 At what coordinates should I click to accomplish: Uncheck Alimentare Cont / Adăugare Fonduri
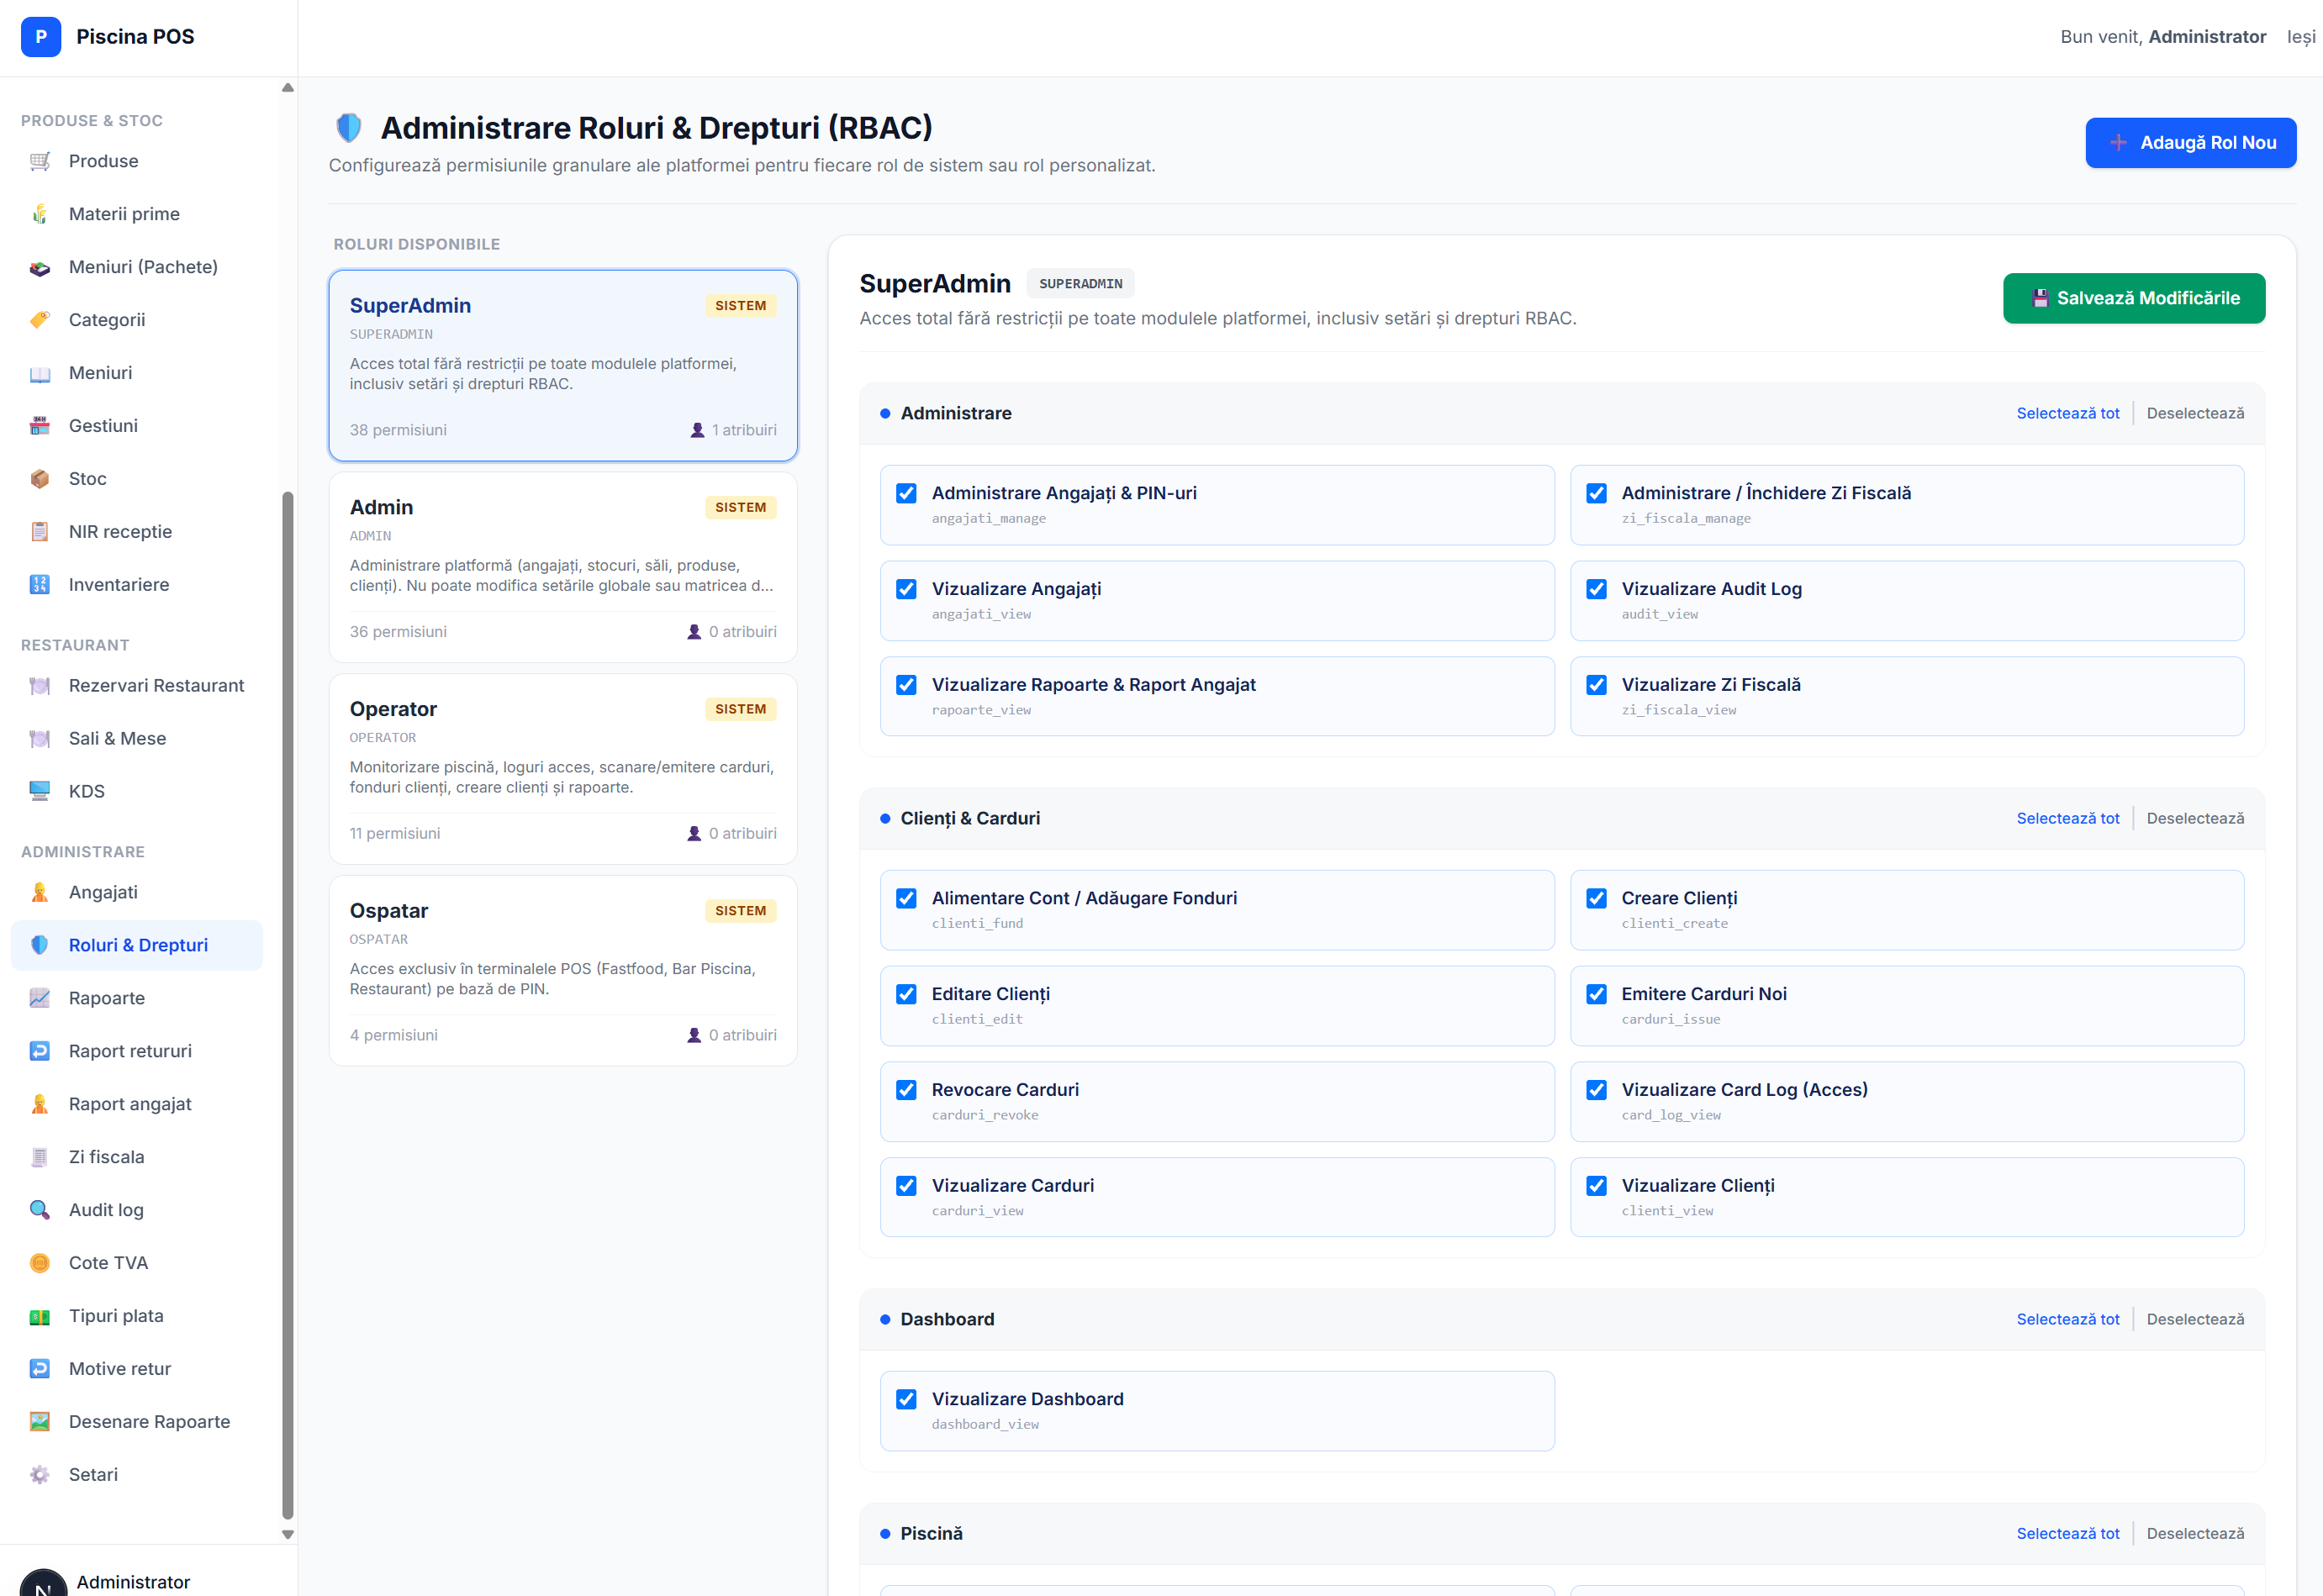click(906, 899)
